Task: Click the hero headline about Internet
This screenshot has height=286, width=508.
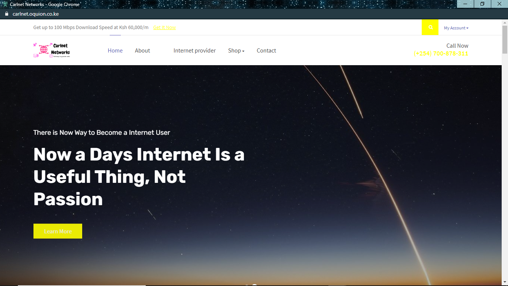Action: tap(139, 177)
